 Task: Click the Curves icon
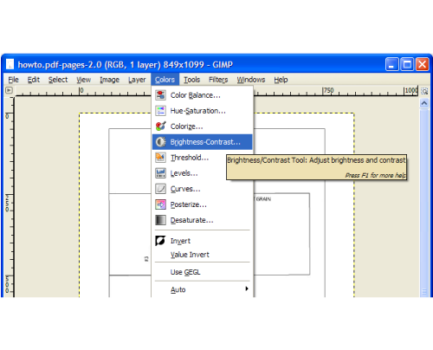point(160,189)
